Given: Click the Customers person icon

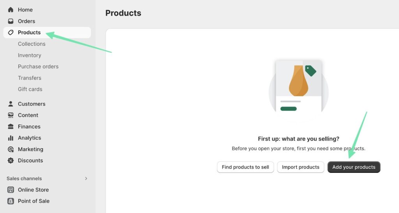Looking at the screenshot, I should (11, 104).
